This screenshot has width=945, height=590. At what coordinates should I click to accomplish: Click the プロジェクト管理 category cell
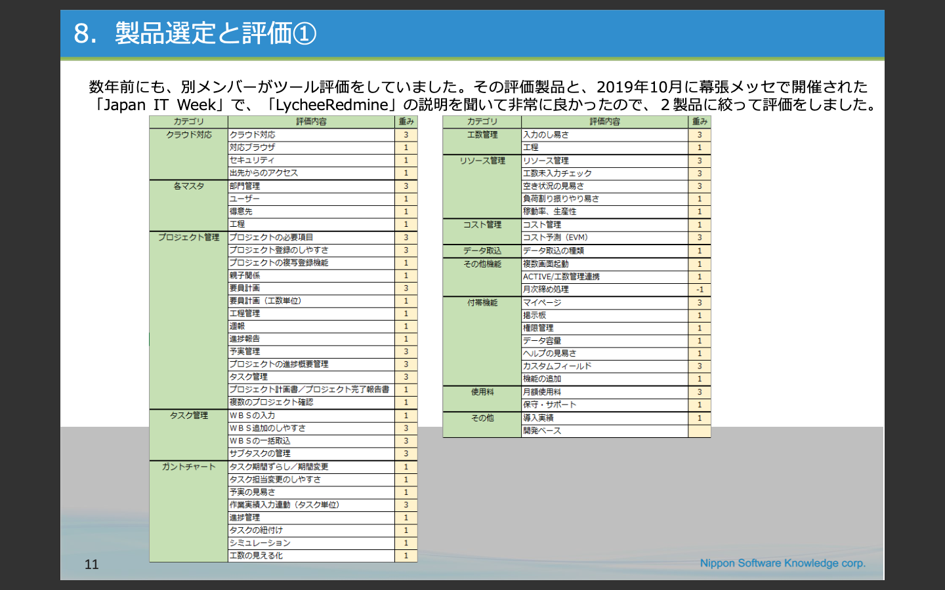pos(188,237)
